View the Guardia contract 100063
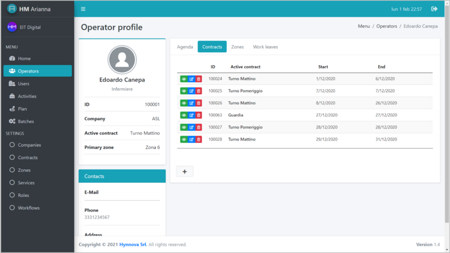Screen dimensions: 450x253 tap(184, 115)
